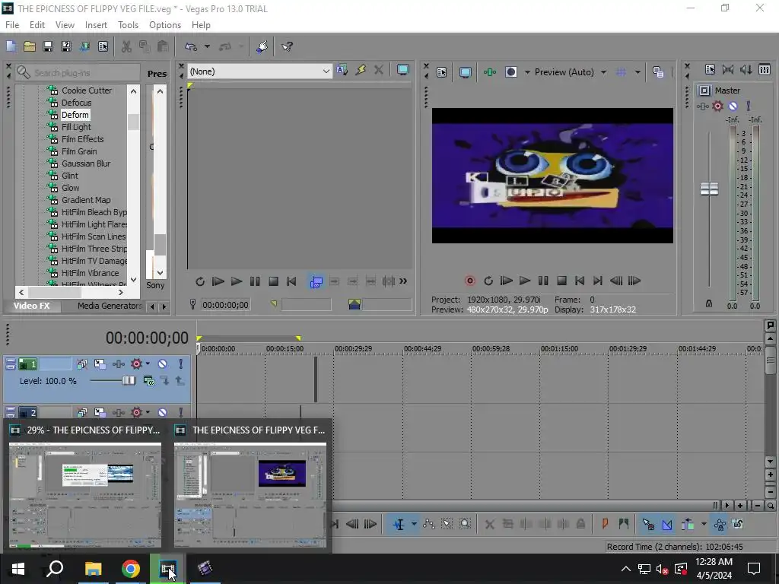Open Windows Start menu
Image resolution: width=779 pixels, height=584 pixels.
[18, 569]
